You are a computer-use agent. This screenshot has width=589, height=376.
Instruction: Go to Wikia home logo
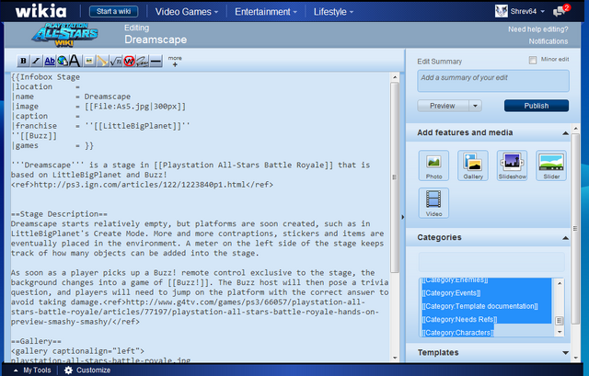(x=40, y=11)
